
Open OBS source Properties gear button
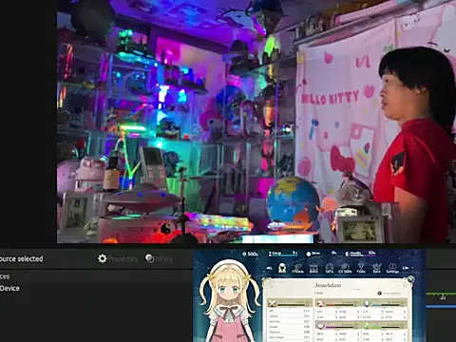click(x=118, y=258)
